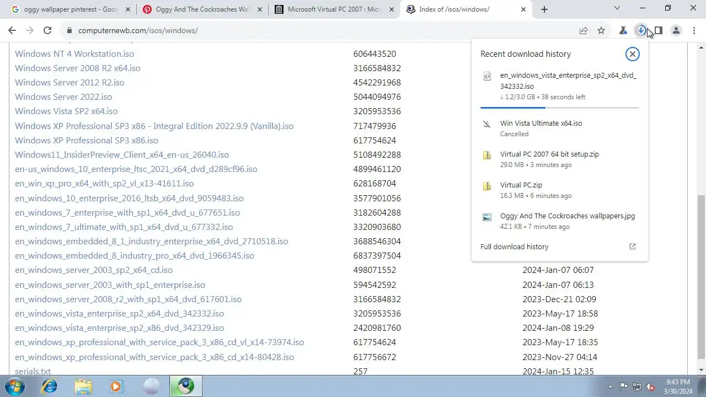Click the Virtual PC.zip file icon
Viewport: 706px width, 397px height.
point(487,186)
